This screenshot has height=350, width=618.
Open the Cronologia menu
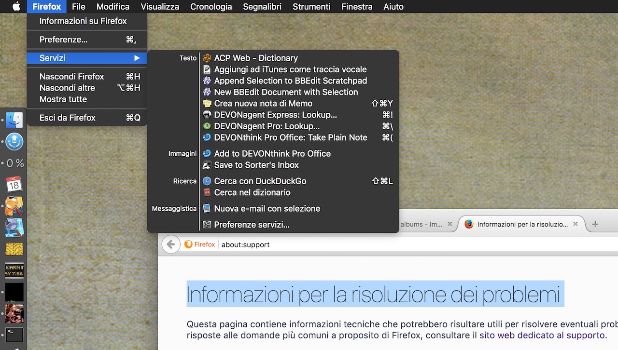(x=211, y=6)
